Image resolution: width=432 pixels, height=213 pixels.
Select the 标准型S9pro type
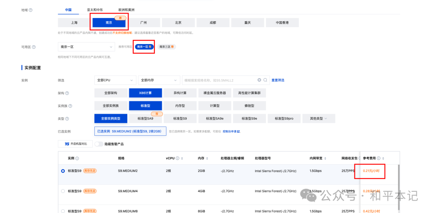[x=284, y=119]
